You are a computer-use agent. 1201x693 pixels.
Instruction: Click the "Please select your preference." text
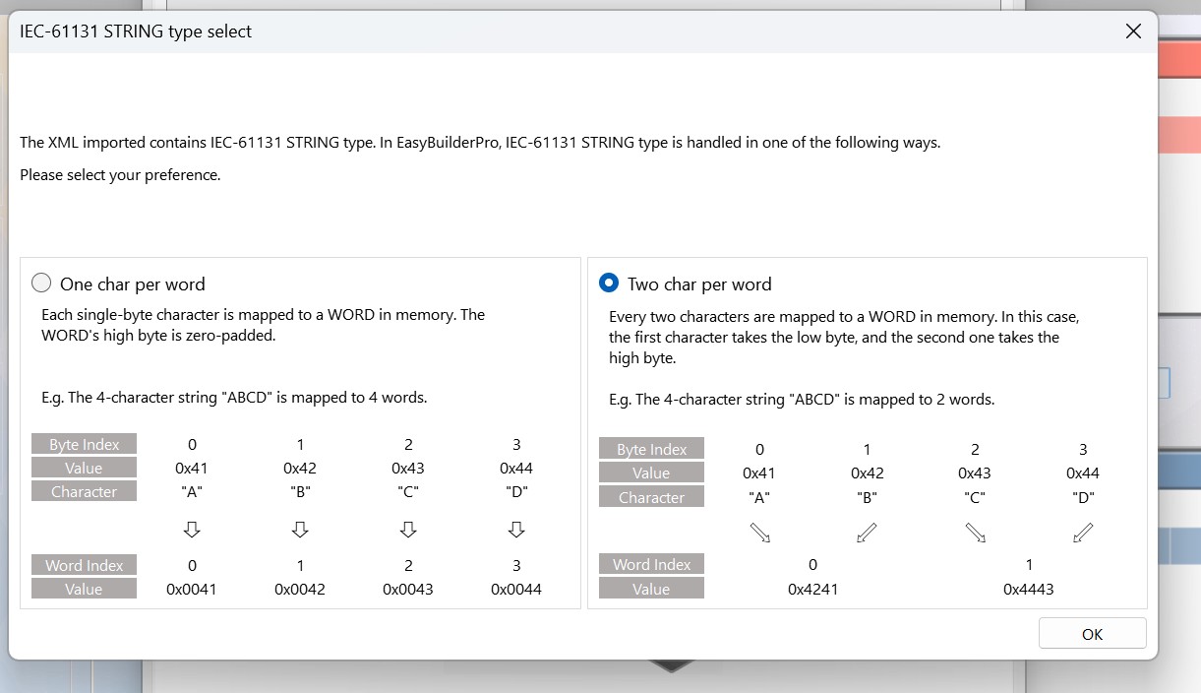(120, 175)
